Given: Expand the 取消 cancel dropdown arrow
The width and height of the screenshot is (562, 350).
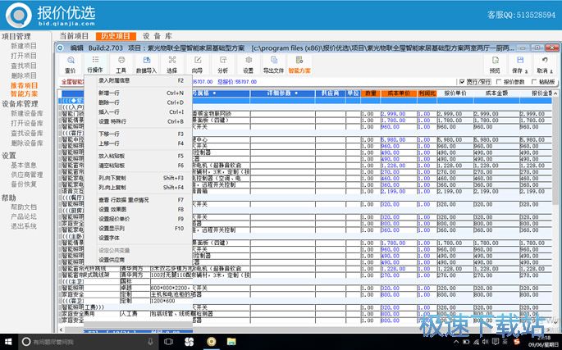Looking at the screenshot, I should pyautogui.click(x=552, y=71).
